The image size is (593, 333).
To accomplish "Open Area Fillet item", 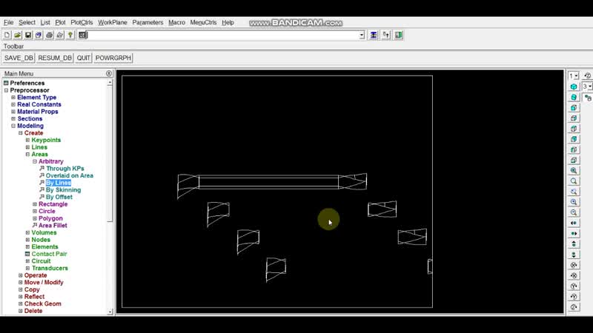I will (53, 226).
